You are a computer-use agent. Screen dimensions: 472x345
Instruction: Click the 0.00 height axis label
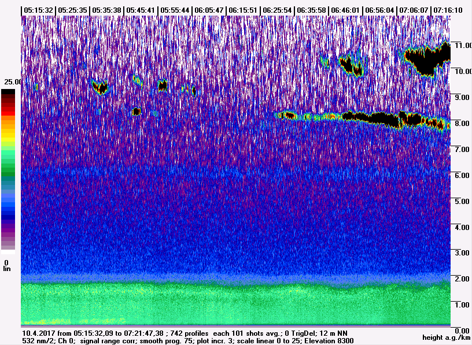462,331
